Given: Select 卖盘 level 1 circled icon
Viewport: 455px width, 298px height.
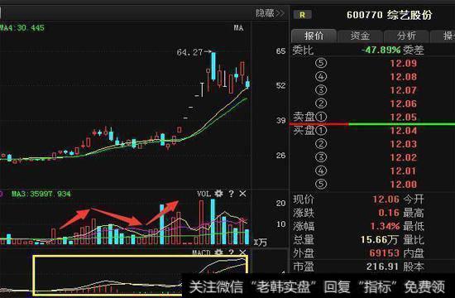Looking at the screenshot, I should click(321, 117).
